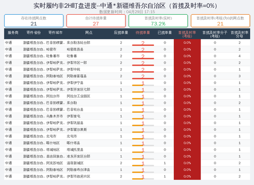Click 已揽单量 value 1 in 温宿新城区 row
The height and width of the screenshot is (185, 254).
click(x=165, y=163)
